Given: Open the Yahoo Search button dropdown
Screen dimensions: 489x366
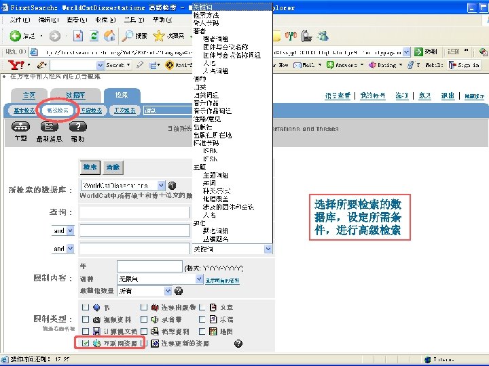Looking at the screenshot, I should 128,65.
